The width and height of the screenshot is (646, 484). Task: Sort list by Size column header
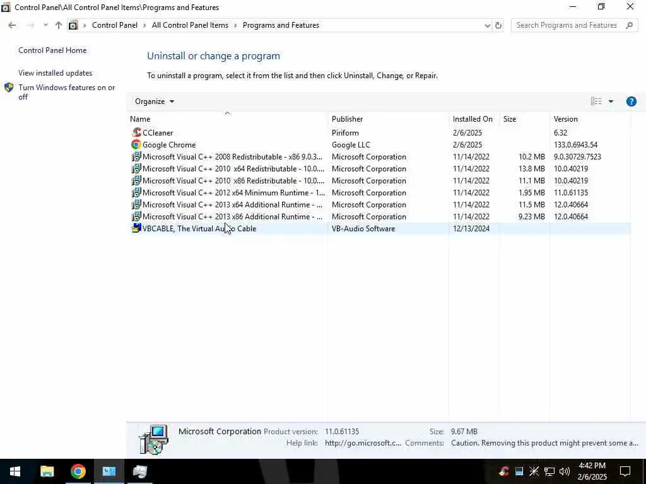pyautogui.click(x=524, y=119)
